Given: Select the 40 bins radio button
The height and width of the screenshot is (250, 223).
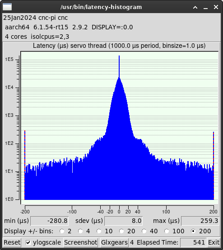Looking at the screenshot, I should coord(144,231).
